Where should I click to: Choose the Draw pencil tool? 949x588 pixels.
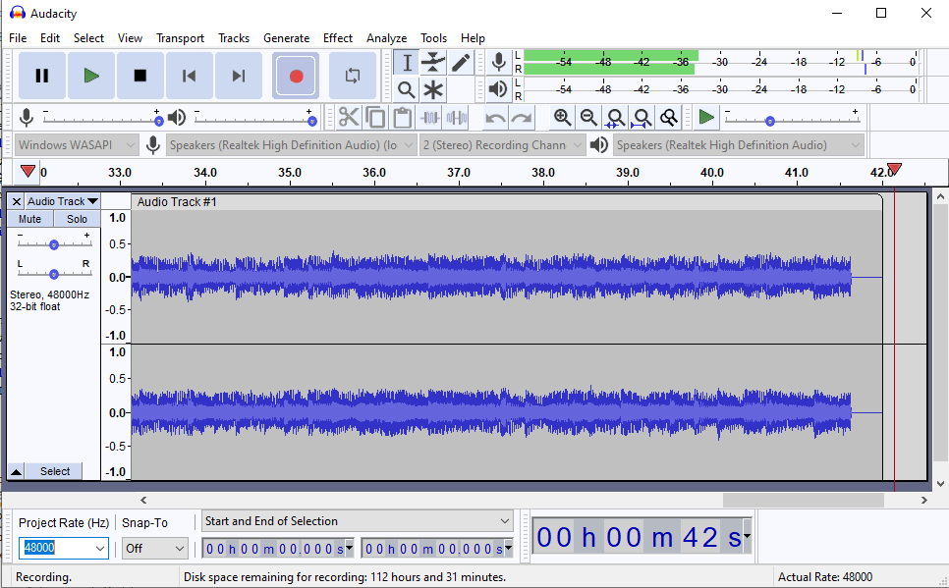point(460,62)
